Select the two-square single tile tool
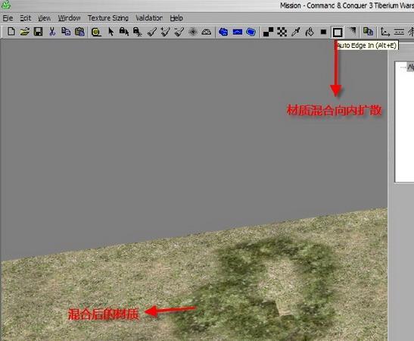Viewport: 414px width, 341px height. point(268,32)
